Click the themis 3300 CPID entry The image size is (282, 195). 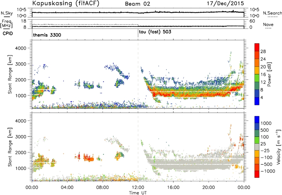[47, 35]
